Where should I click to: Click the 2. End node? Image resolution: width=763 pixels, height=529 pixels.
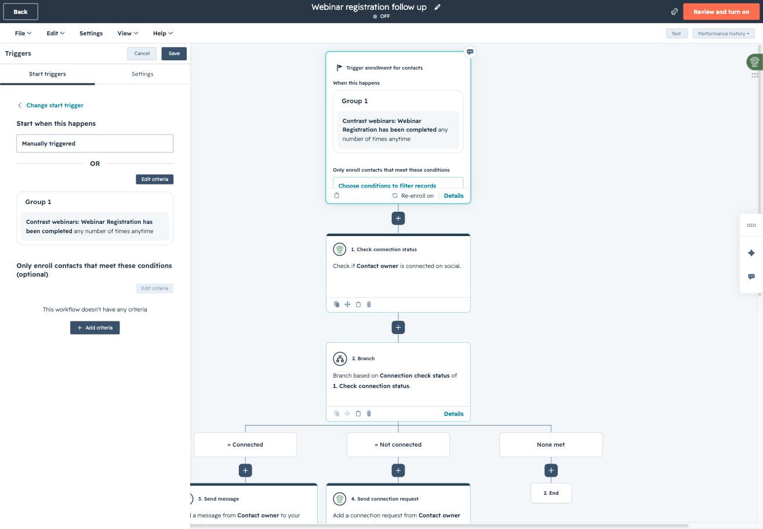(x=551, y=493)
